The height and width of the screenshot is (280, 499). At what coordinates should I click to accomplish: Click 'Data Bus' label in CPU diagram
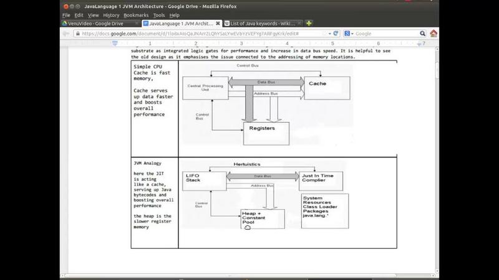point(266,82)
